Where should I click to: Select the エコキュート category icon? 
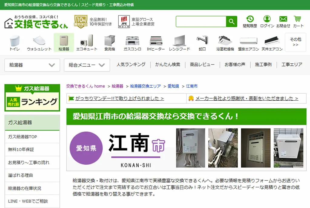87,43
